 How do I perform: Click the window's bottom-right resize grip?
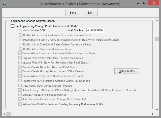pyautogui.click(x=157, y=114)
